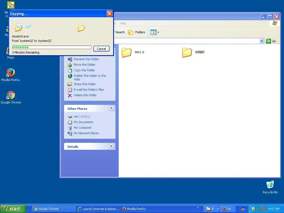Go to win 1.0 (C:) drive
284x213 pixels.
[82, 116]
